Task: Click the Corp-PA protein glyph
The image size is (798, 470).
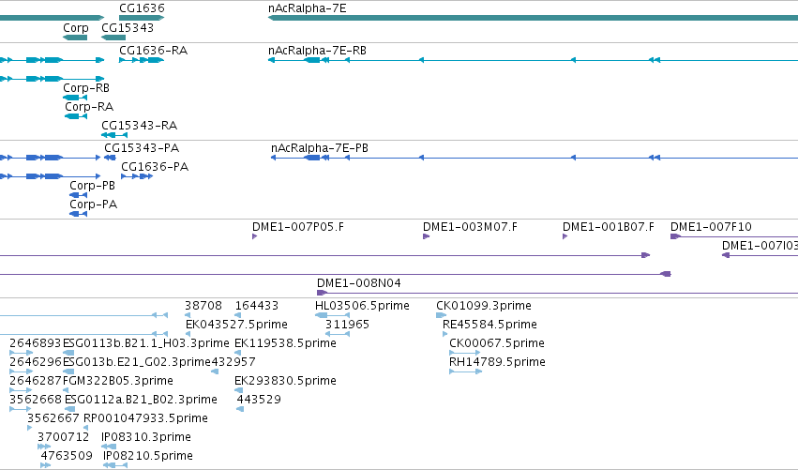Action: (x=79, y=214)
